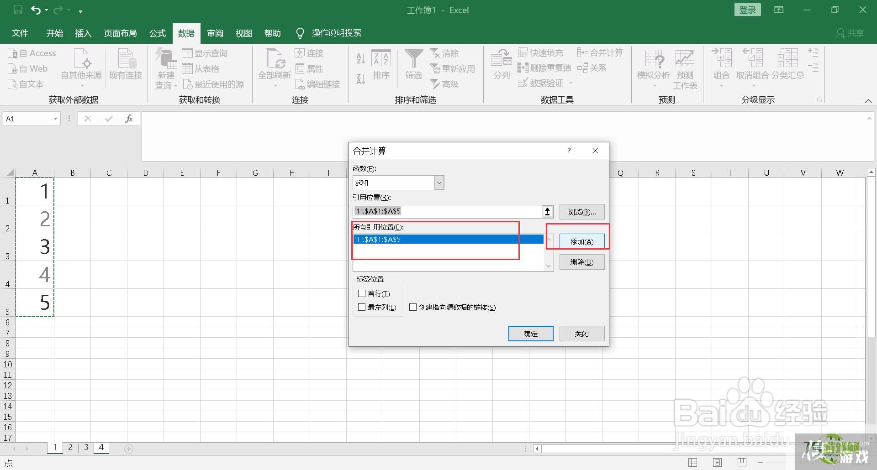Open Outline (分级显示) dialog launcher
The height and width of the screenshot is (470, 877).
[819, 100]
